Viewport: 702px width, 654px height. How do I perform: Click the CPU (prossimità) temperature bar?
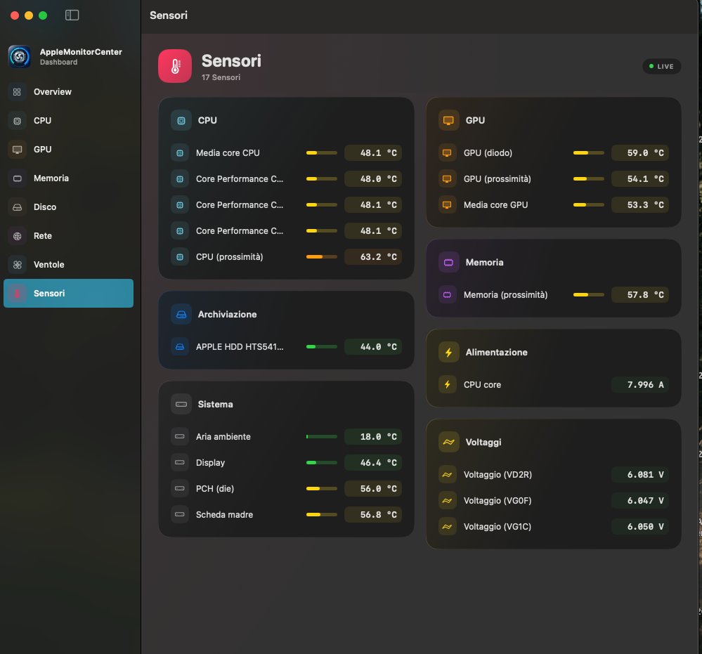click(321, 257)
